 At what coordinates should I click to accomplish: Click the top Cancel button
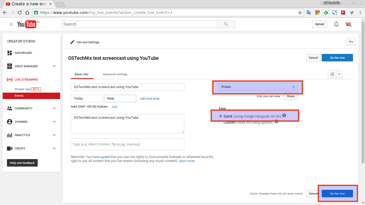[313, 58]
